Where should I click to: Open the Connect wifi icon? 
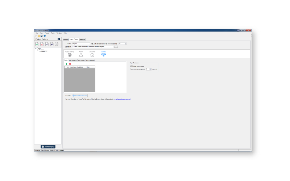[104, 55]
